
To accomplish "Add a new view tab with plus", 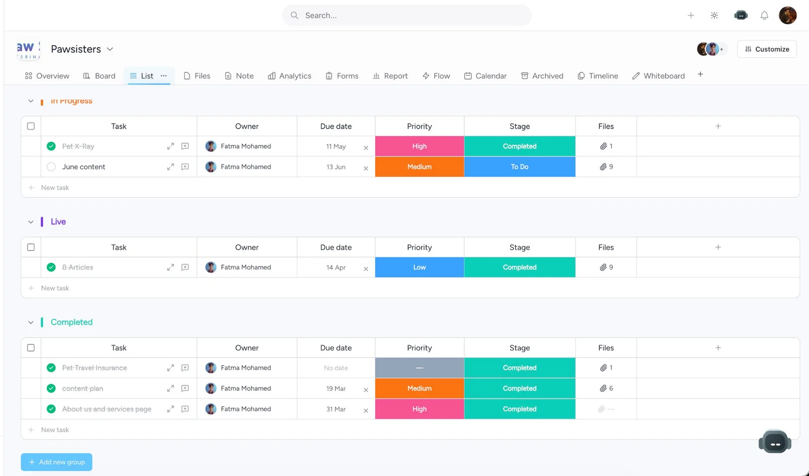I will click(x=700, y=74).
